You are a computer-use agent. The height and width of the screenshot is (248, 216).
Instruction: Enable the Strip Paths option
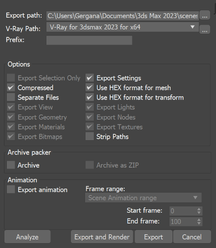[89, 136]
